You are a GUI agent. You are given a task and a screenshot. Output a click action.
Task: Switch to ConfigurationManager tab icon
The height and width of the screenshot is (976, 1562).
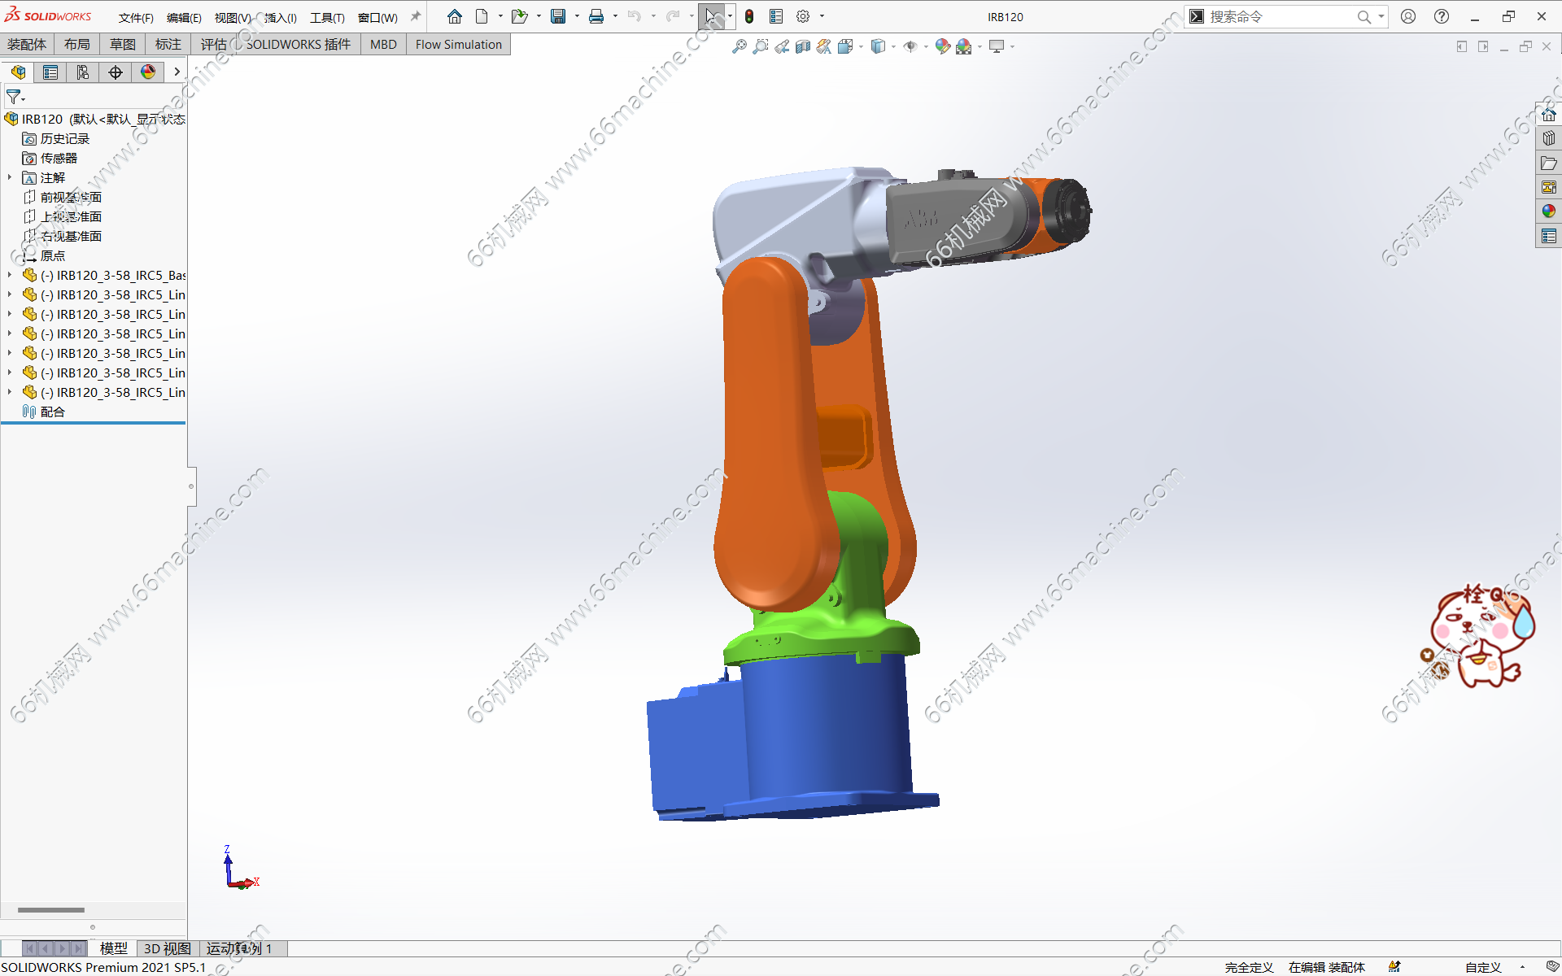click(83, 72)
